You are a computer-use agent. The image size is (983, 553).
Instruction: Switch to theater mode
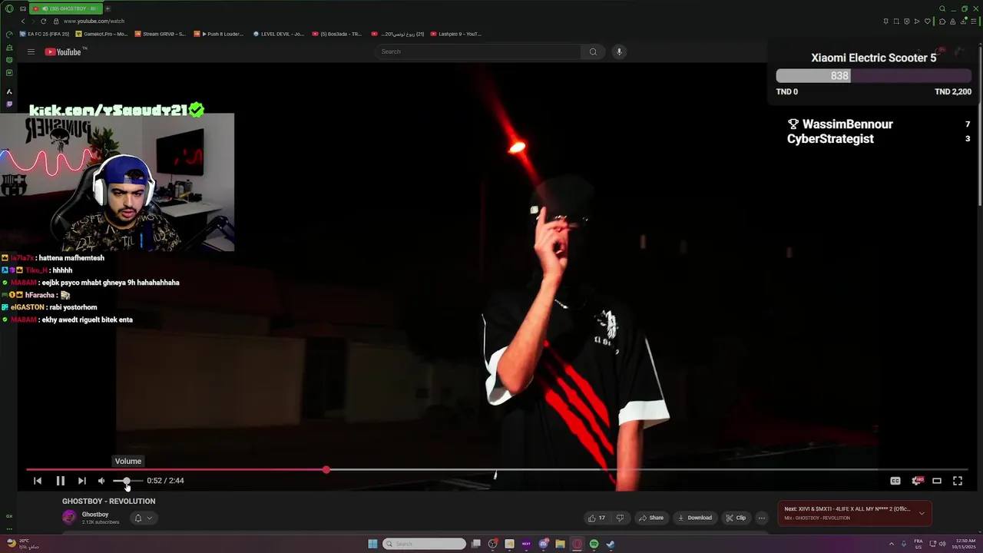pos(937,481)
